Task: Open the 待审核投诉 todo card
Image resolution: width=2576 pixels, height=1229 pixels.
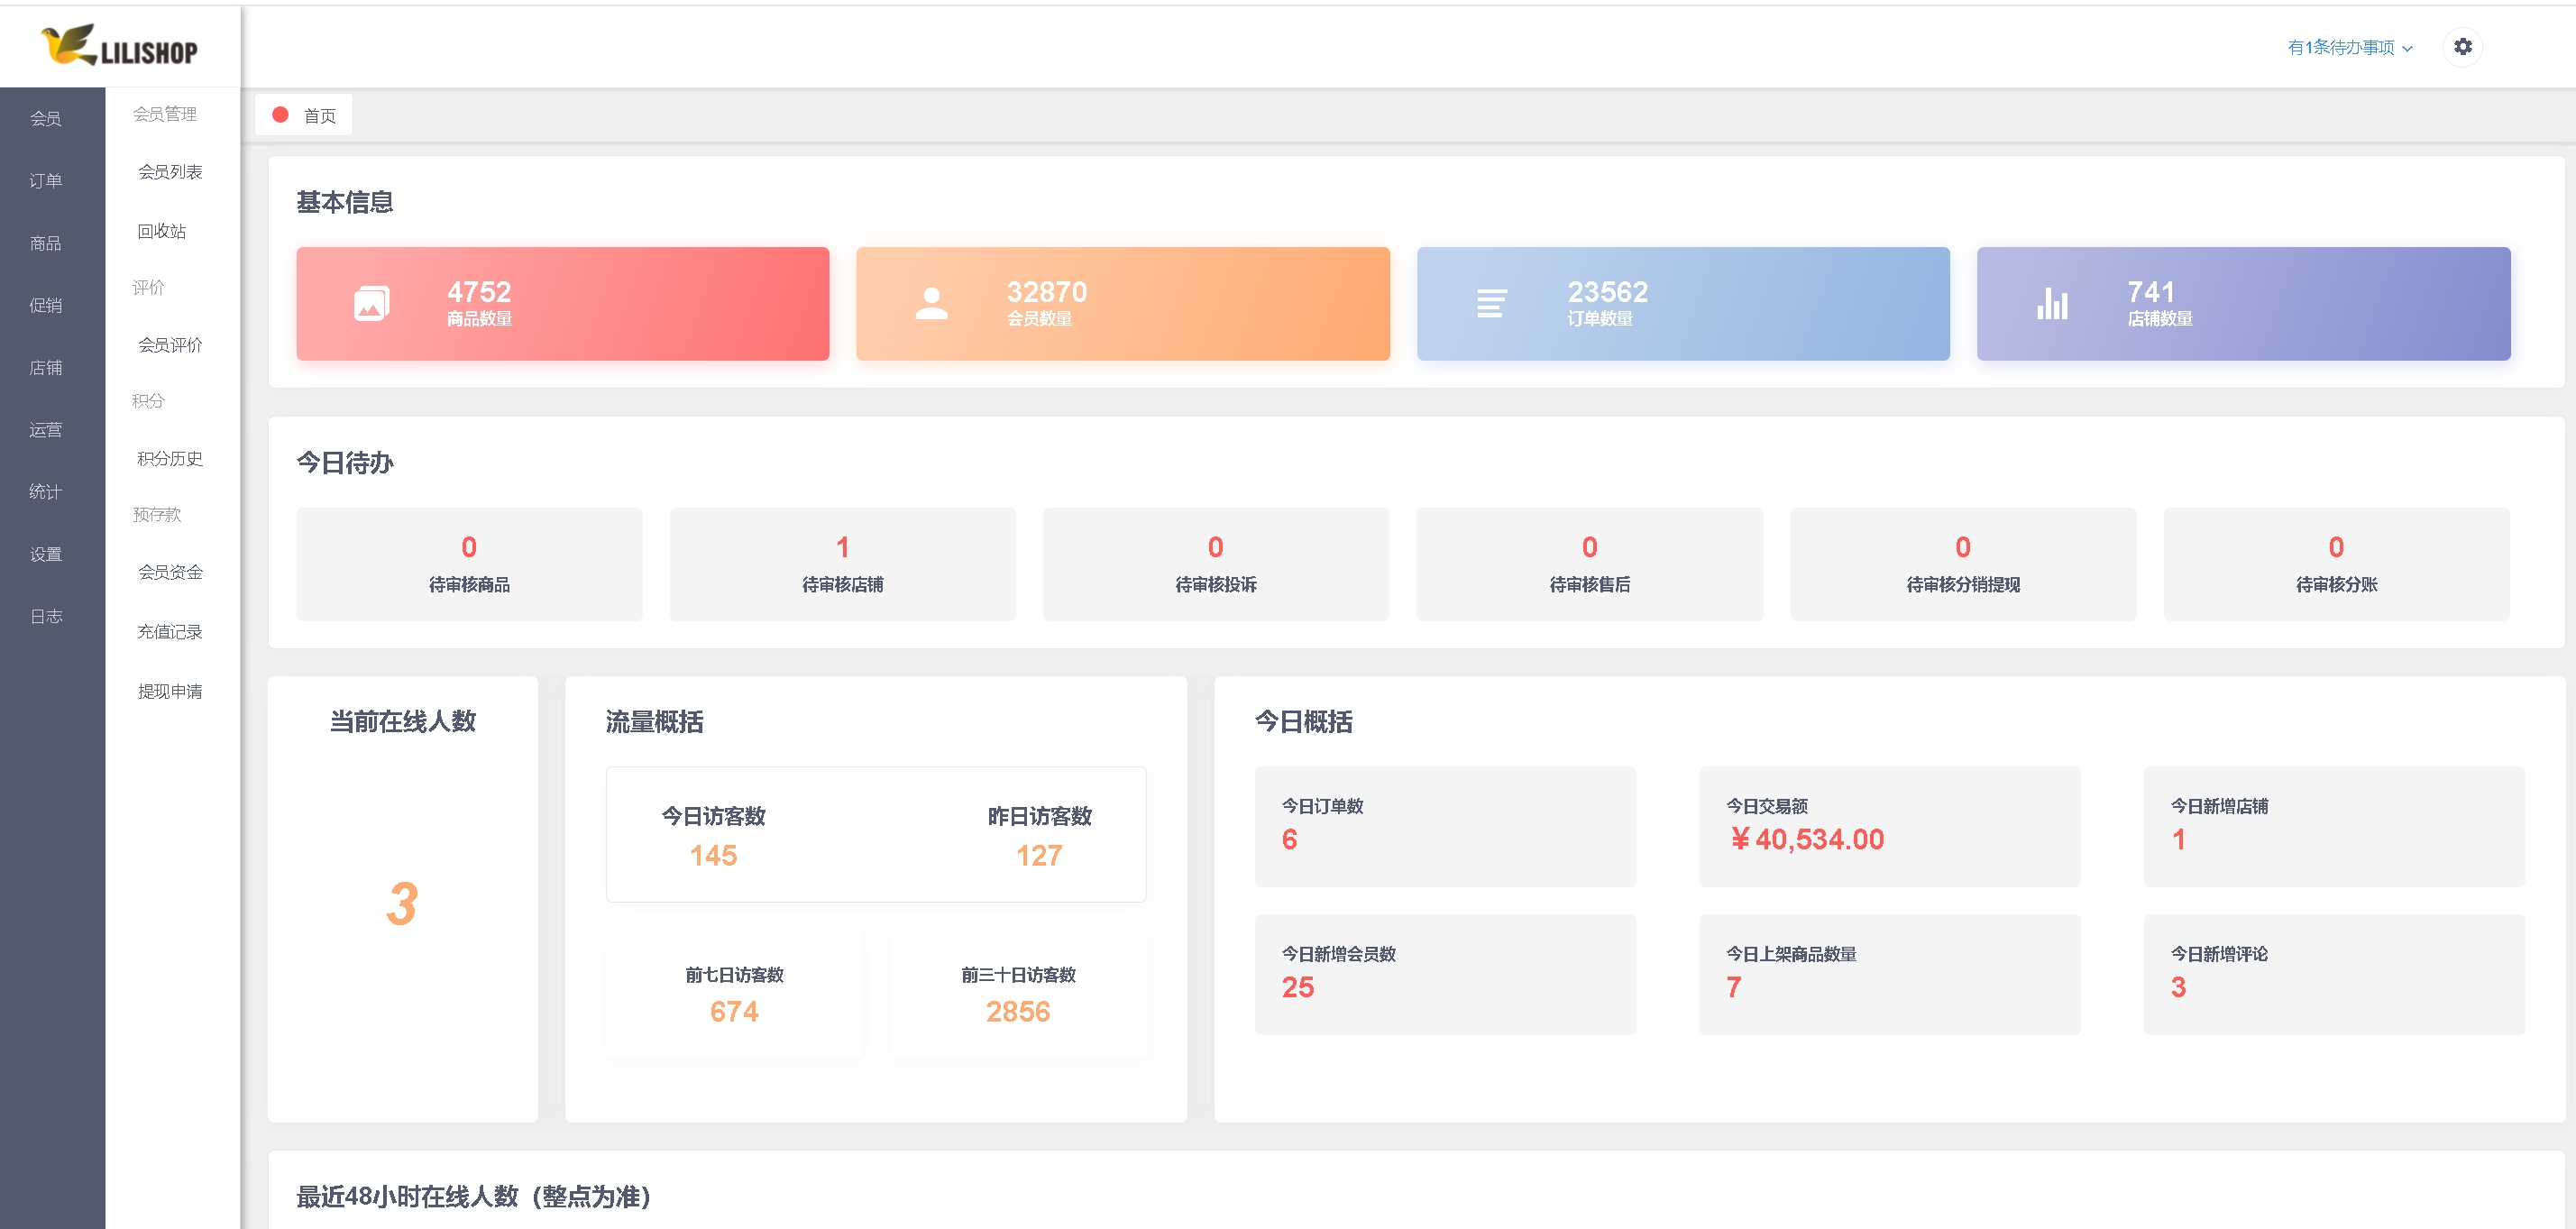Action: click(x=1216, y=564)
